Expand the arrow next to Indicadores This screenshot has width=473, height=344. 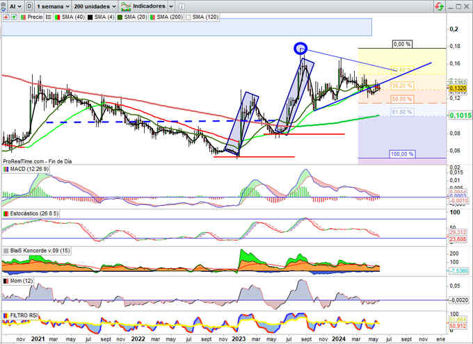pos(170,6)
